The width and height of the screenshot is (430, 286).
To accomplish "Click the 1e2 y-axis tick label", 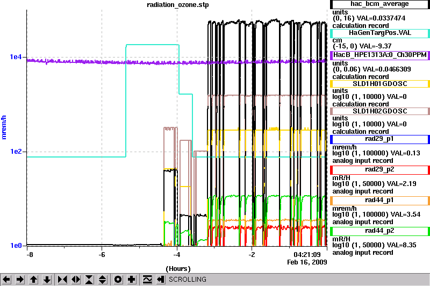I will (x=16, y=152).
